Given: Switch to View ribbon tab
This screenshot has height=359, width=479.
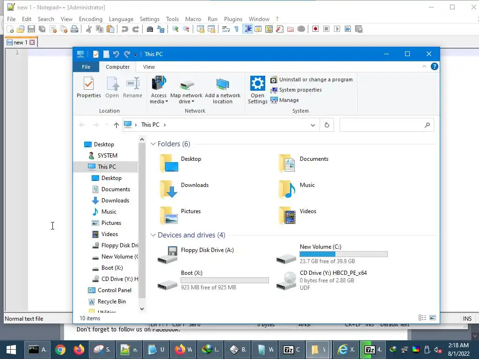Looking at the screenshot, I should point(149,66).
